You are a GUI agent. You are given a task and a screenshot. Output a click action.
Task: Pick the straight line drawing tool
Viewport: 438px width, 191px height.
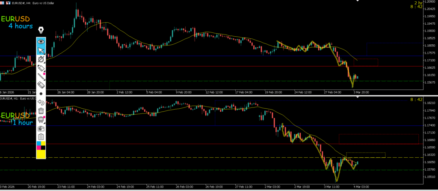point(41,77)
